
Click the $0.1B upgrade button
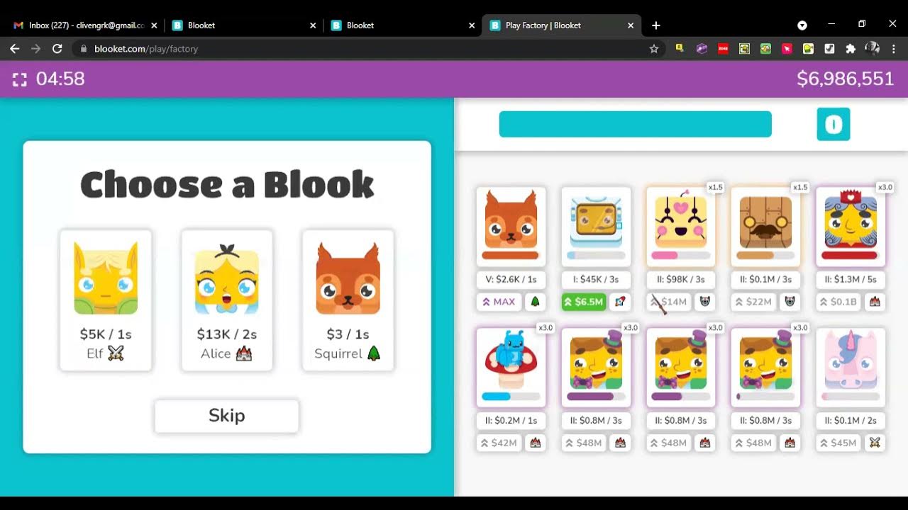tap(839, 302)
